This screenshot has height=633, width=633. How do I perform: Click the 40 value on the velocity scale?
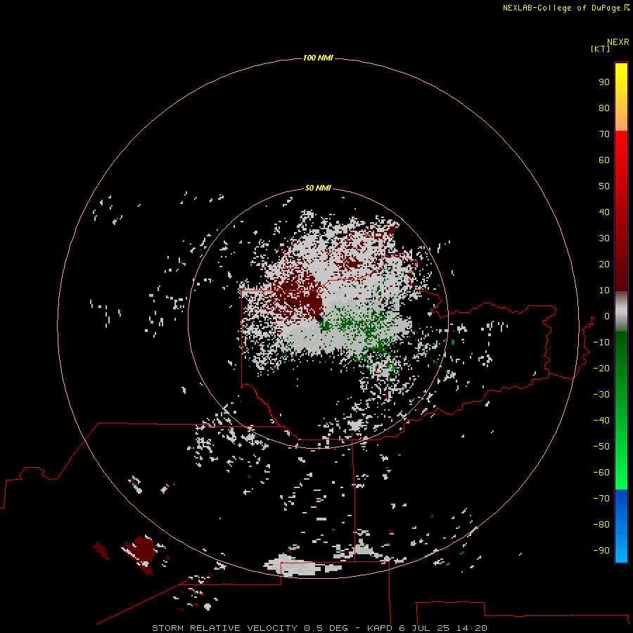tap(604, 212)
